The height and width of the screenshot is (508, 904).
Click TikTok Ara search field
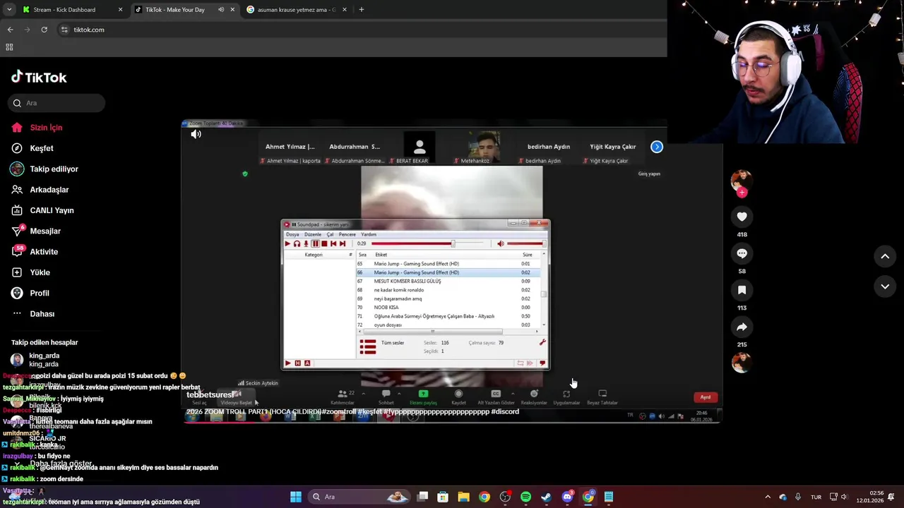click(x=57, y=103)
